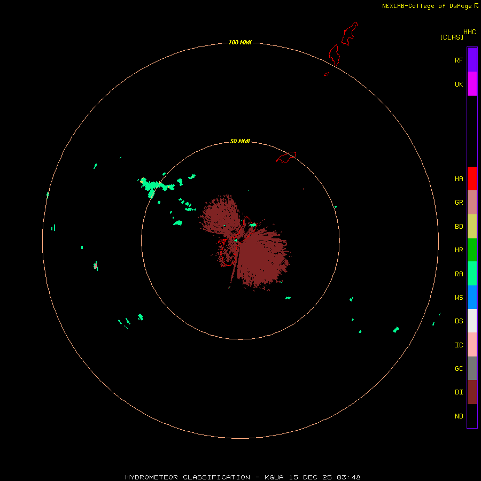
Task: Click the HR legend label
Action: (x=459, y=250)
